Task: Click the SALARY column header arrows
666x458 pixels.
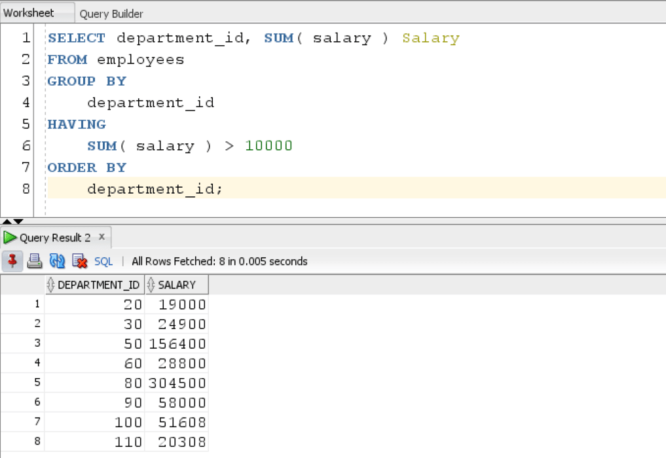Action: click(151, 284)
